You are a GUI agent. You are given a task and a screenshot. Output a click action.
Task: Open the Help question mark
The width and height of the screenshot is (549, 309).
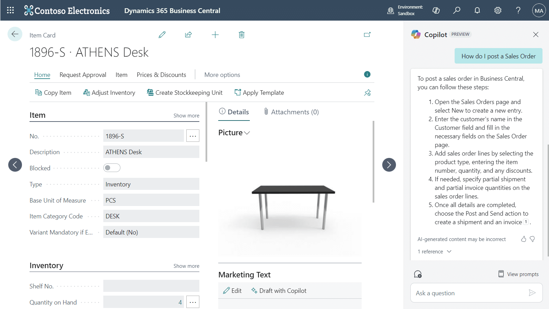518,10
